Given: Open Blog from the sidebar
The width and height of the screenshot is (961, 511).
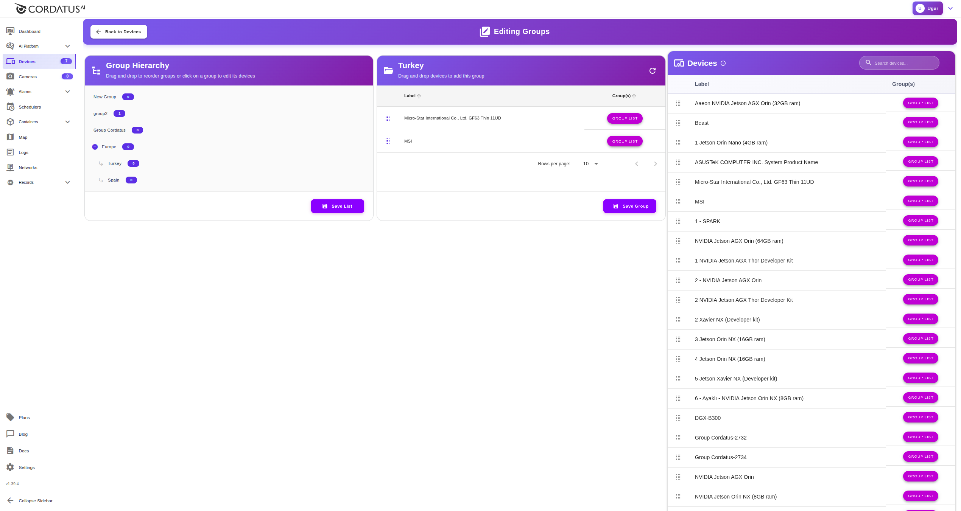Looking at the screenshot, I should [23, 434].
